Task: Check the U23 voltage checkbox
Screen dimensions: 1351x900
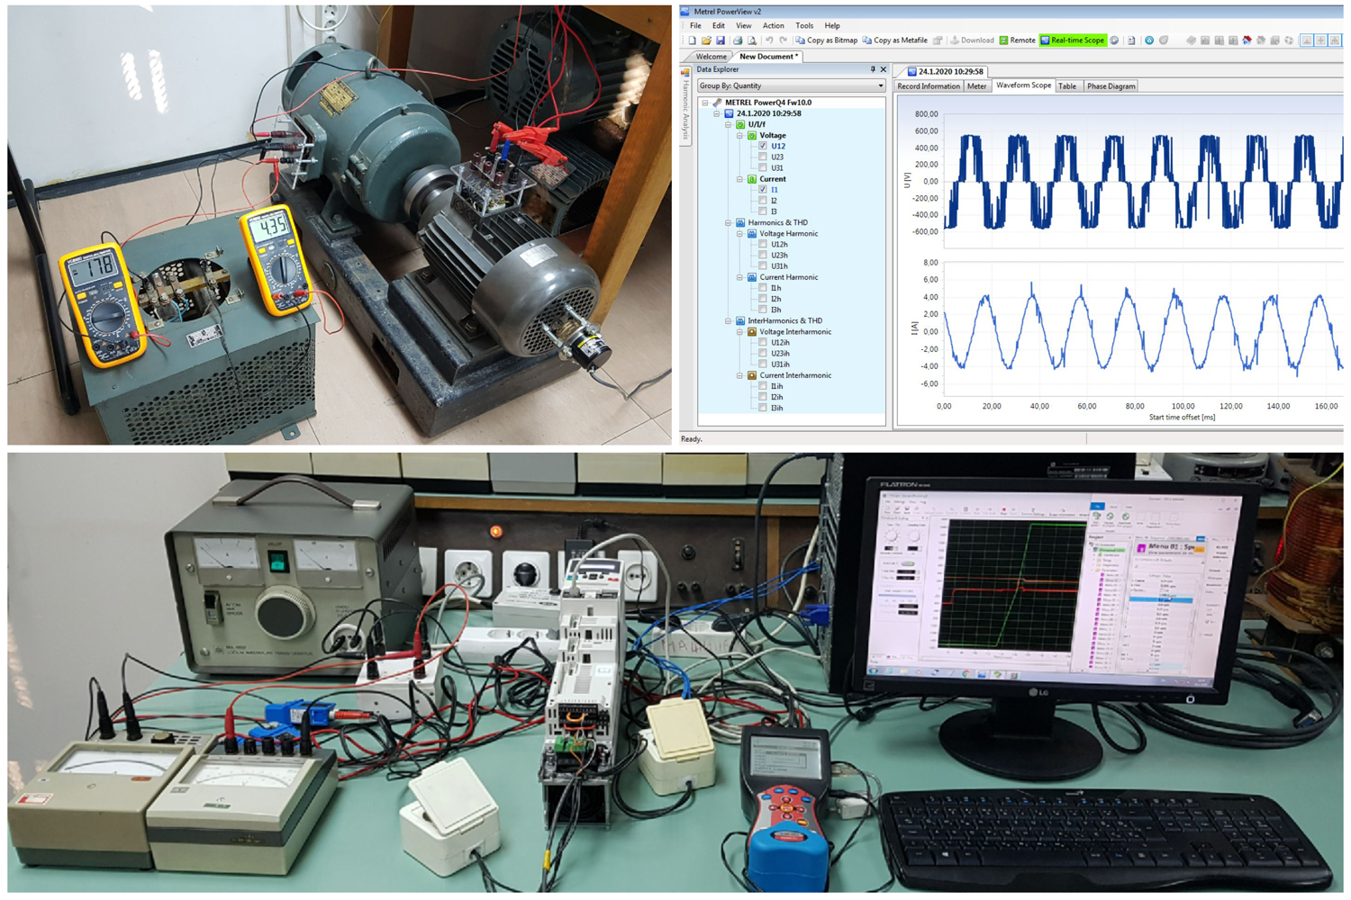Action: (x=763, y=157)
